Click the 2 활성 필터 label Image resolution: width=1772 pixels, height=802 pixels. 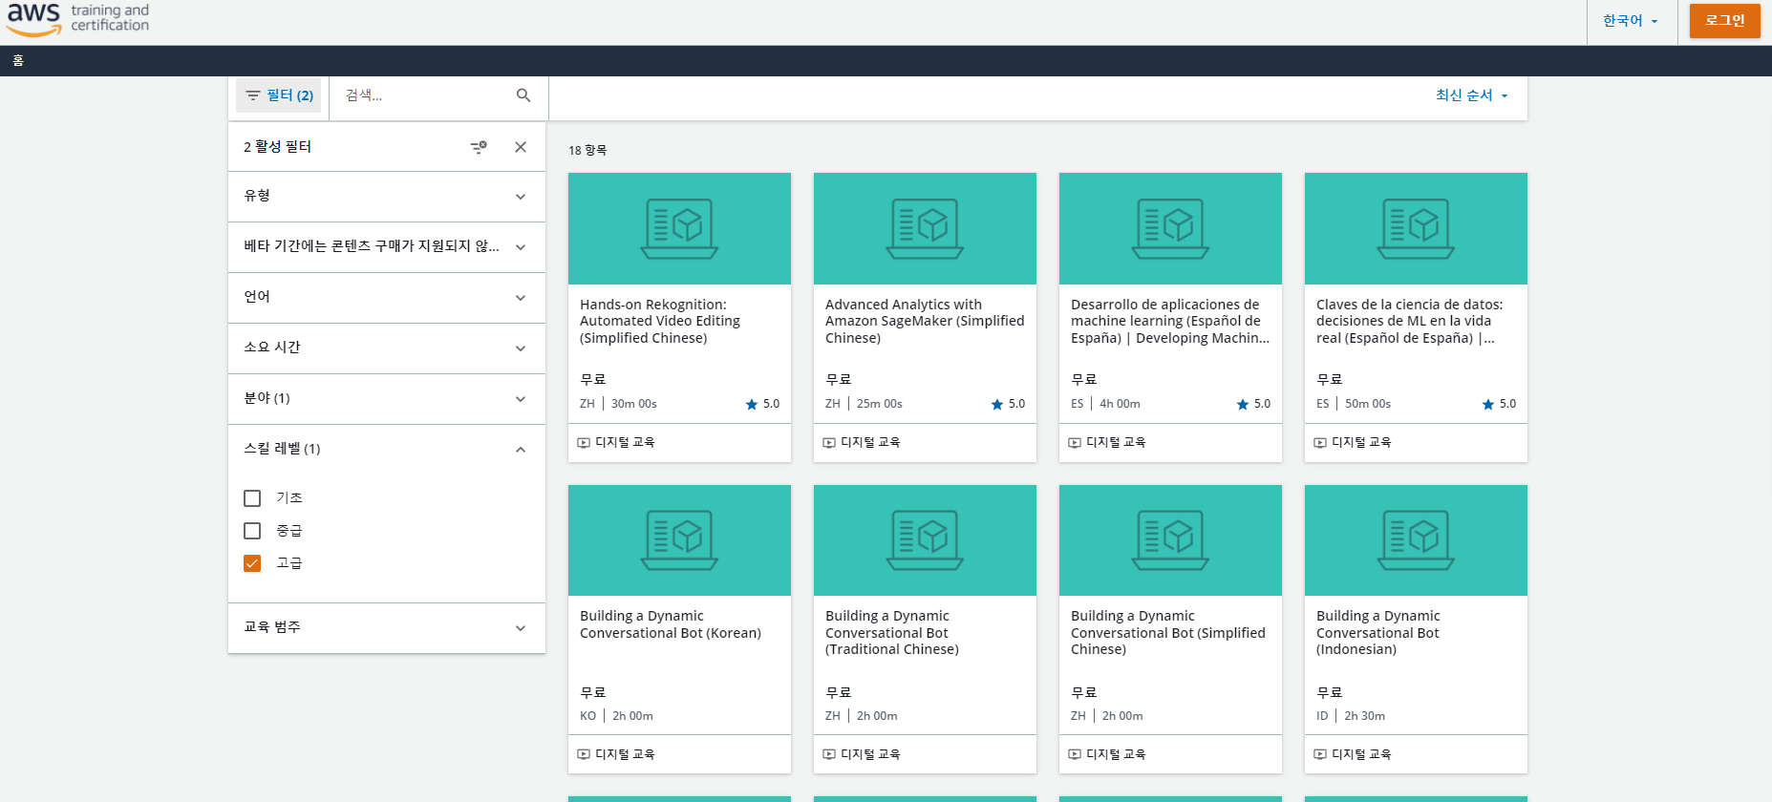(277, 147)
